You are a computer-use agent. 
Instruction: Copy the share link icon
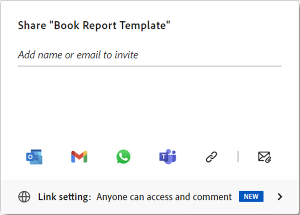click(212, 157)
